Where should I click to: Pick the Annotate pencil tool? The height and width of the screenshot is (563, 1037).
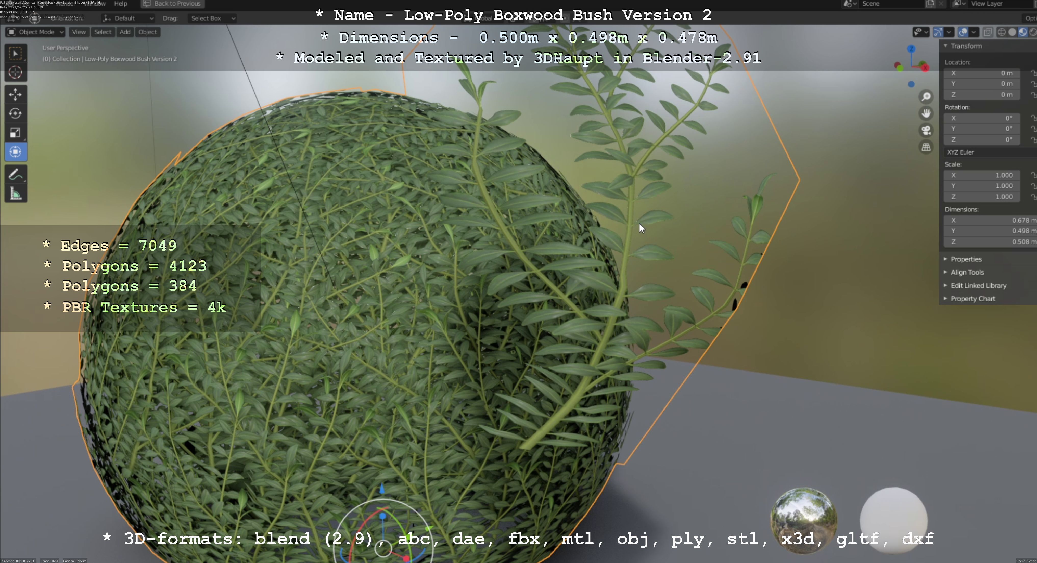point(16,175)
